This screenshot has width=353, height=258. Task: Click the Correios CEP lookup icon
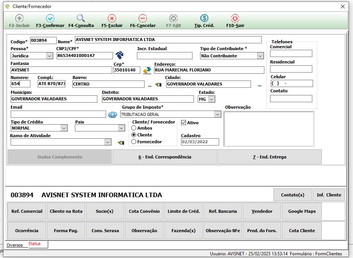[x=147, y=70]
